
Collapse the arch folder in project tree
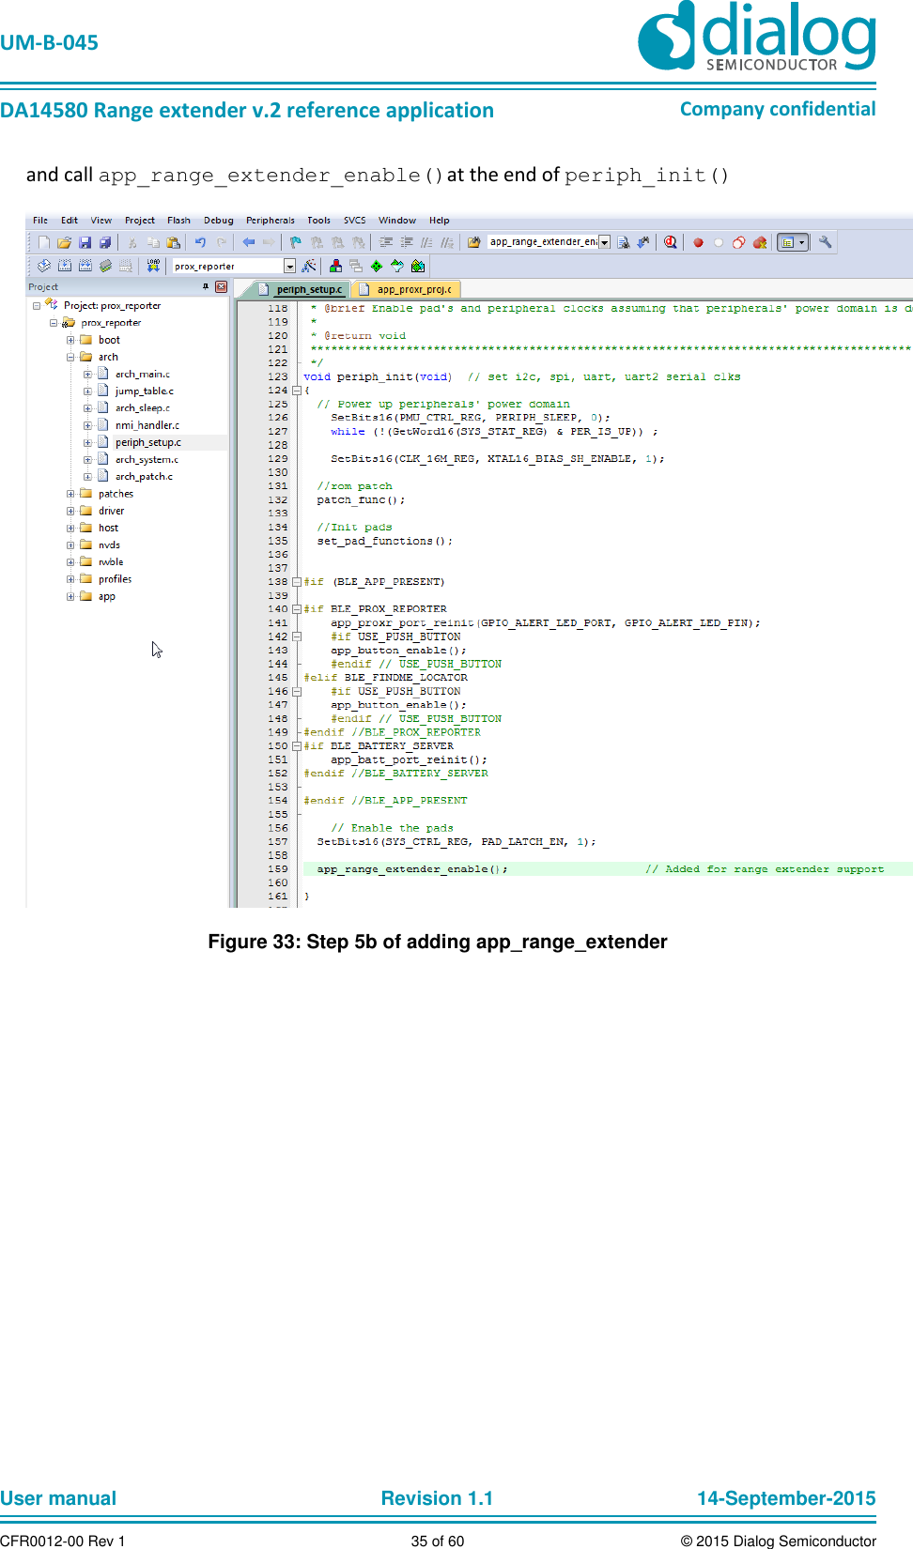[x=70, y=357]
